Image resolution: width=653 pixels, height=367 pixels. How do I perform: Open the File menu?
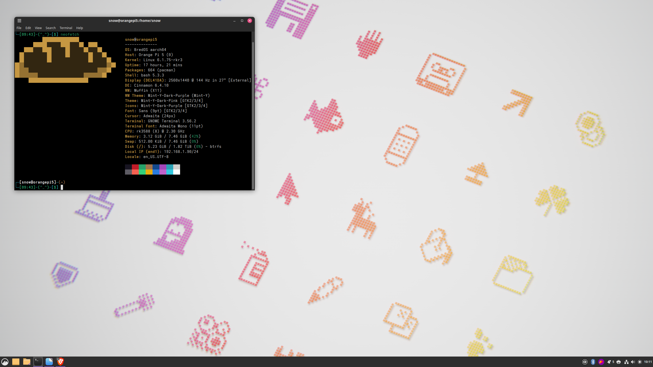coord(19,28)
